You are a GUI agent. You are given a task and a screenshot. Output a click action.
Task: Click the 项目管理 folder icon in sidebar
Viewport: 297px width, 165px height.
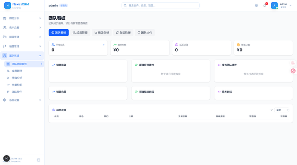click(5, 37)
